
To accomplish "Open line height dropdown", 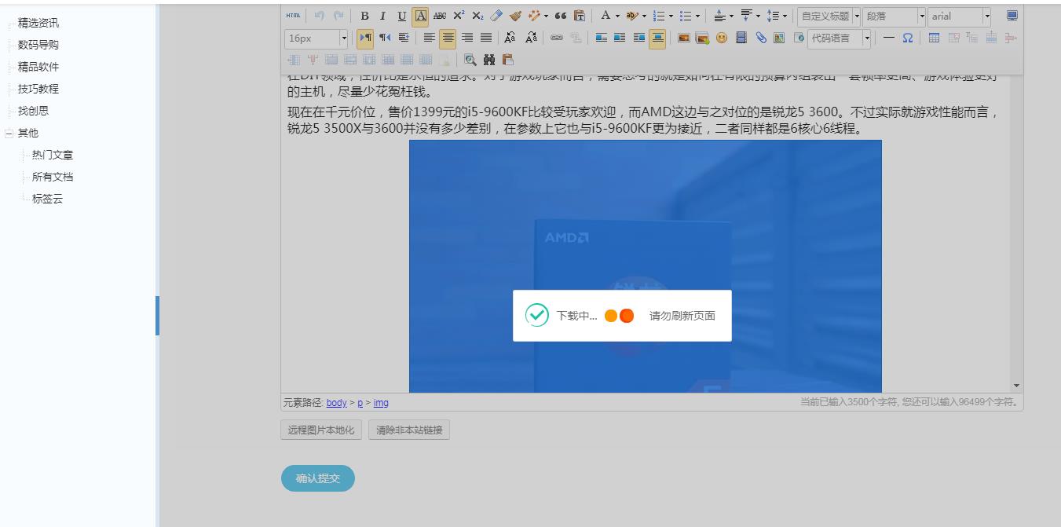I will point(785,16).
